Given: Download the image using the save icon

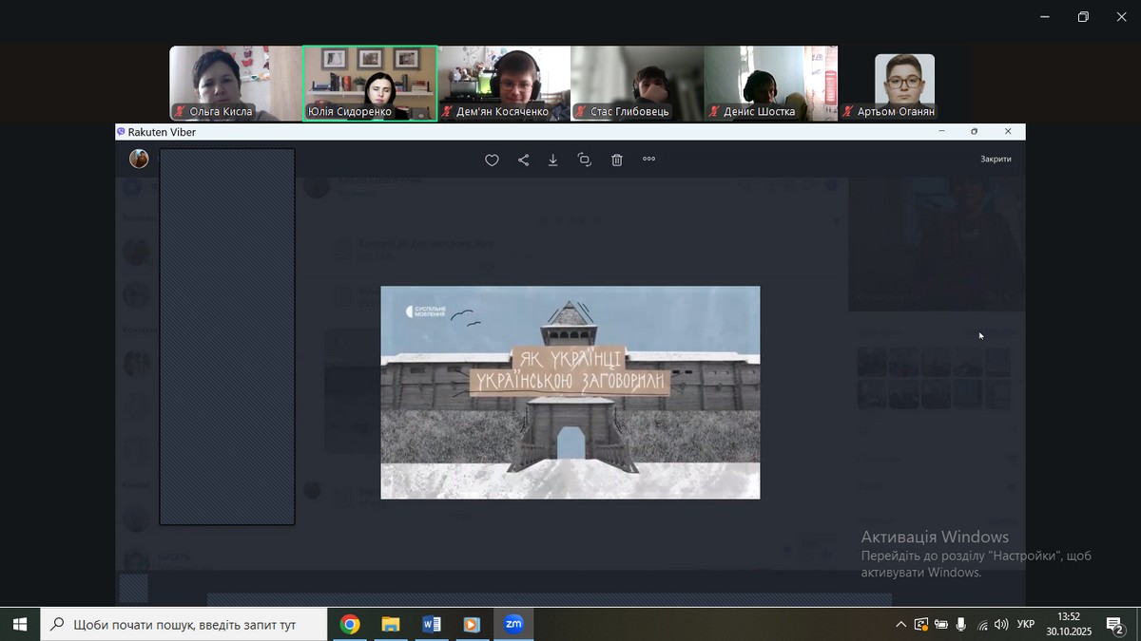Looking at the screenshot, I should point(553,160).
